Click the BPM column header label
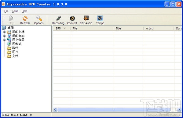183x118 pixels. coord(59,29)
